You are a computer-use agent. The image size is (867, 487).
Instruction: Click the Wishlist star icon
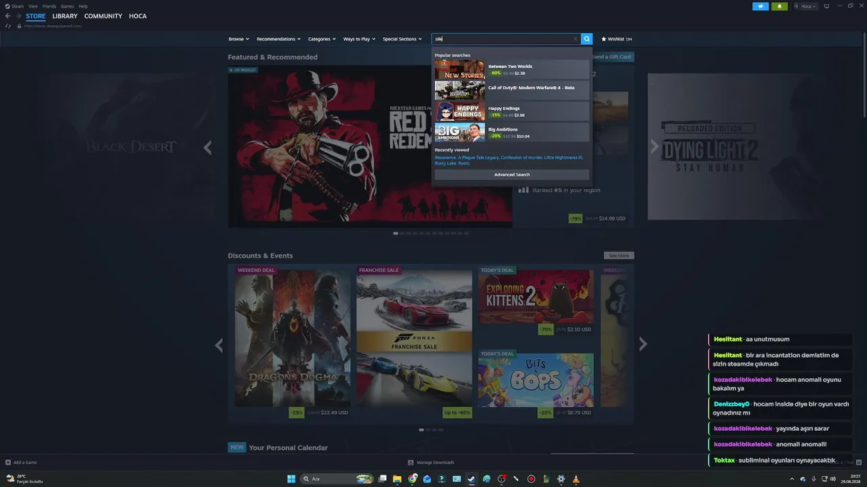coord(604,39)
